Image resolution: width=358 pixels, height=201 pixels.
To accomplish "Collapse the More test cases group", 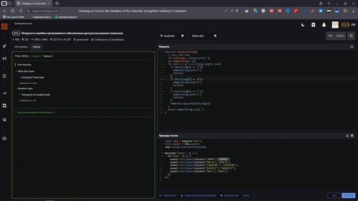I will coord(25,71).
